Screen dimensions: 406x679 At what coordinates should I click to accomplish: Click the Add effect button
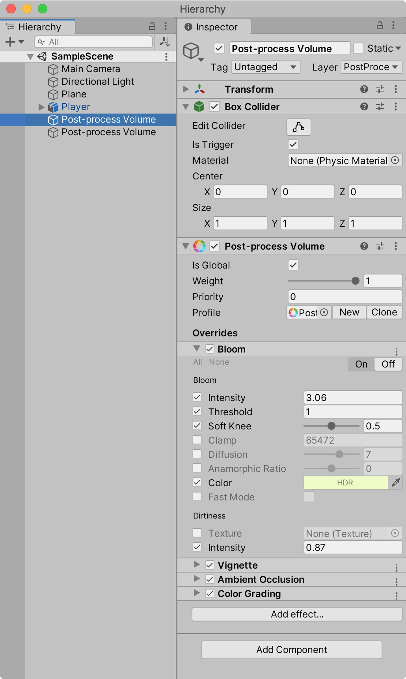[297, 614]
